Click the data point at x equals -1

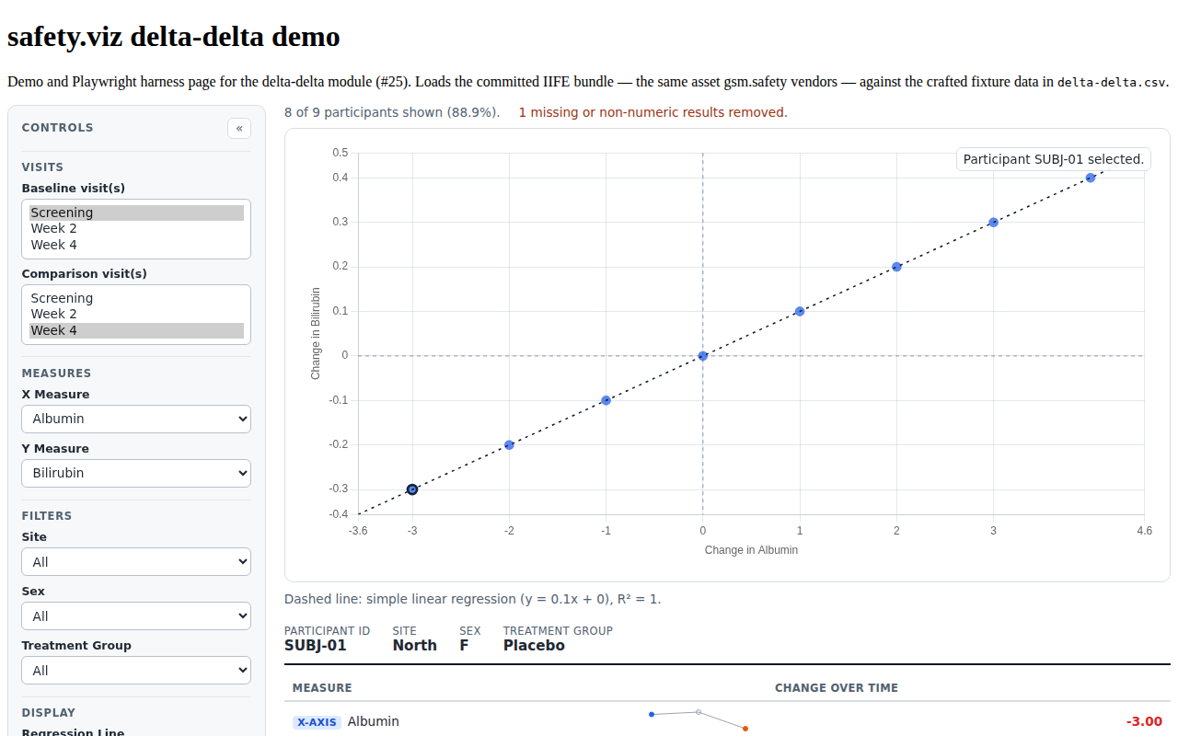606,400
